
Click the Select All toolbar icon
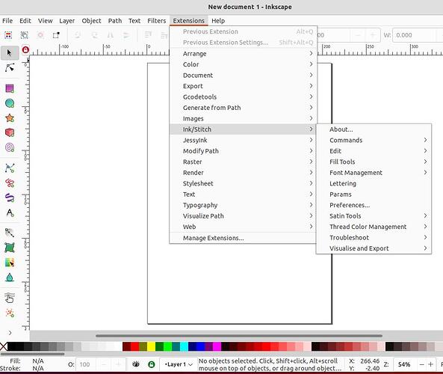click(8, 35)
